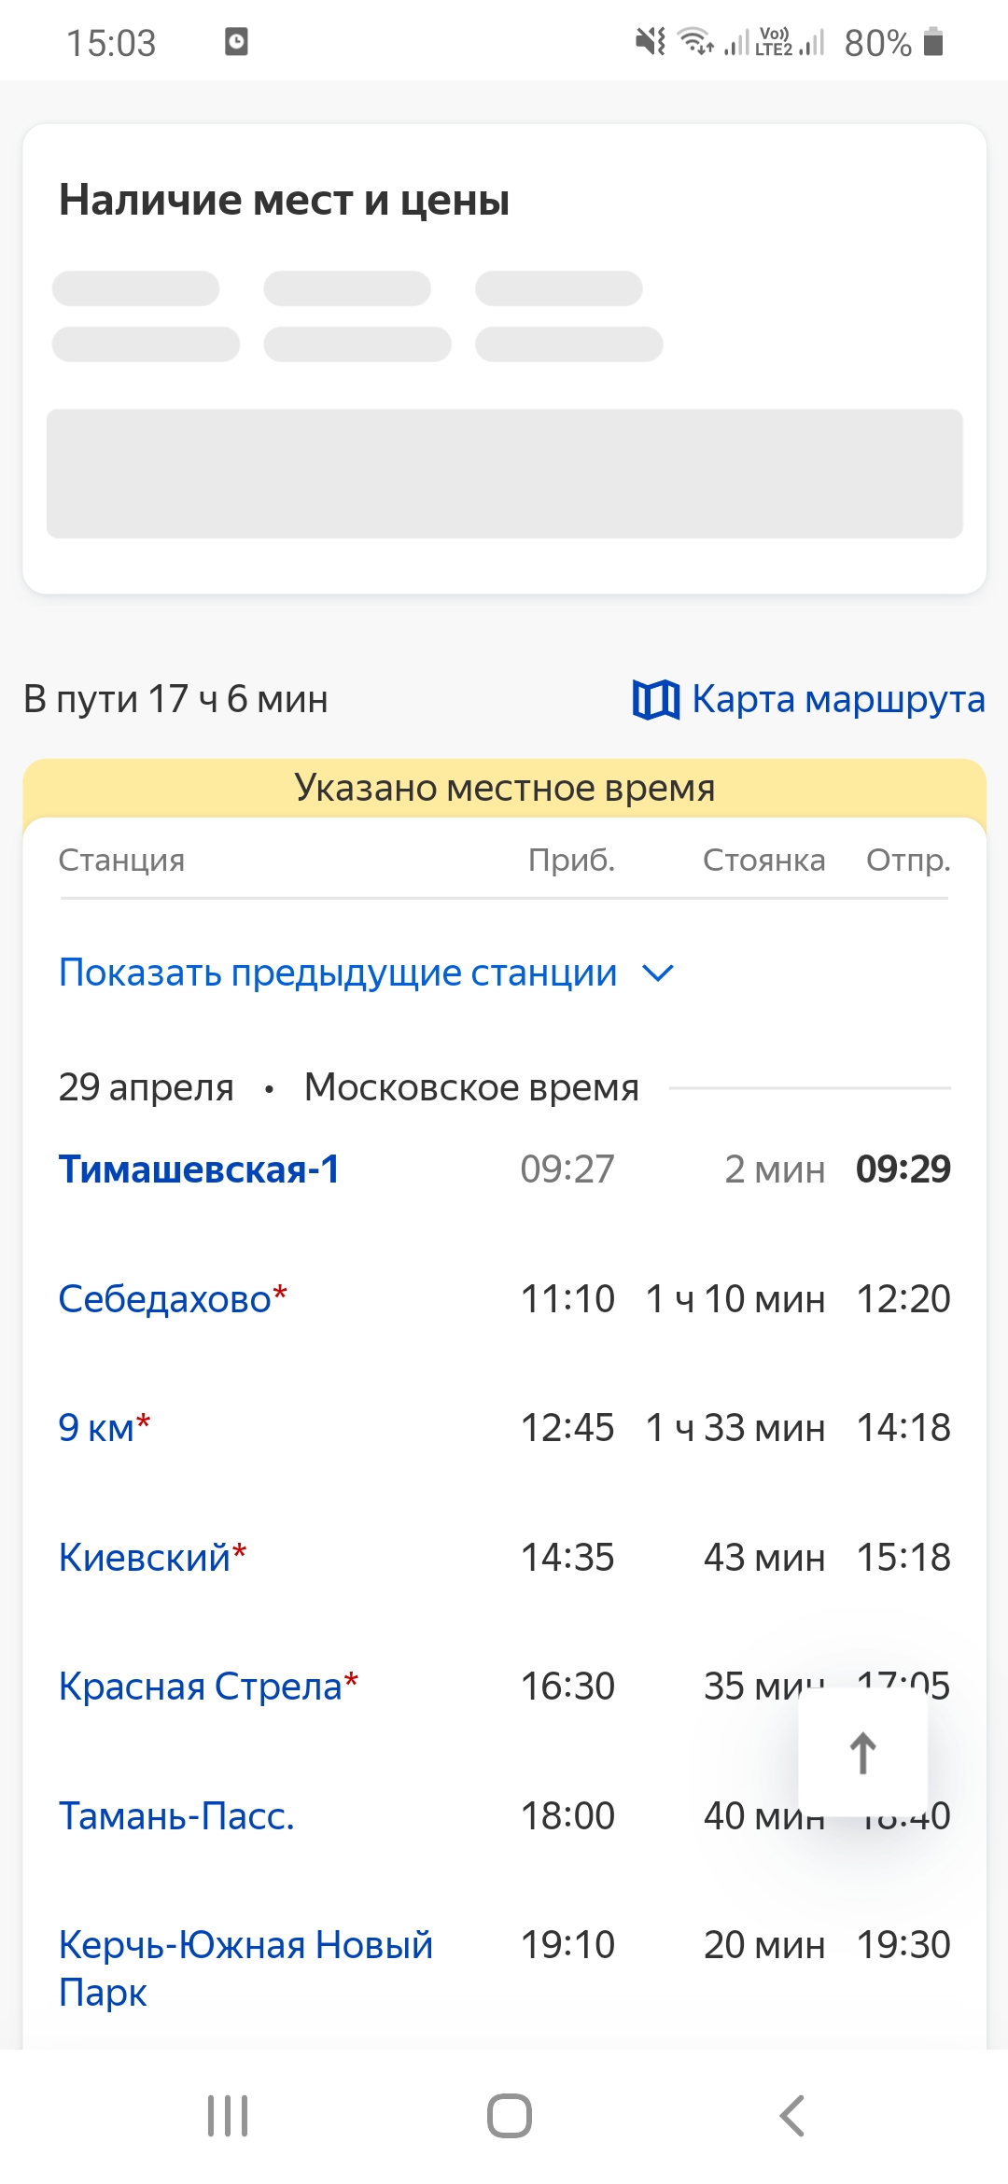Select the 9 км station
The height and width of the screenshot is (2184, 1008).
(96, 1427)
